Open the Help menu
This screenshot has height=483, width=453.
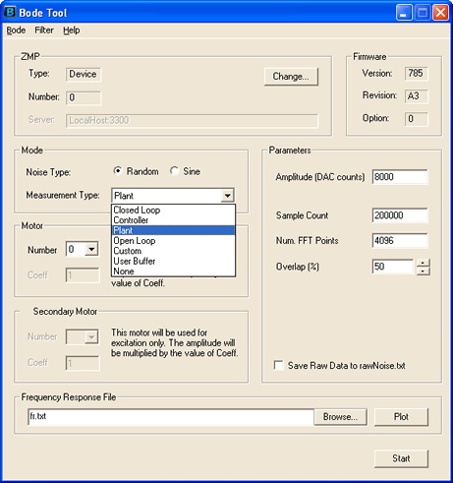[x=72, y=30]
